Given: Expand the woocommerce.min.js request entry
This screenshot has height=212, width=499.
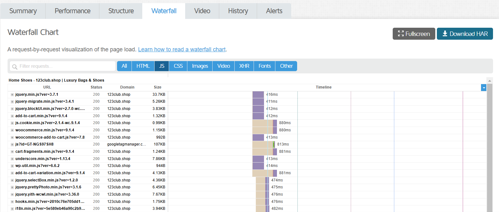Looking at the screenshot, I should pyautogui.click(x=12, y=130).
